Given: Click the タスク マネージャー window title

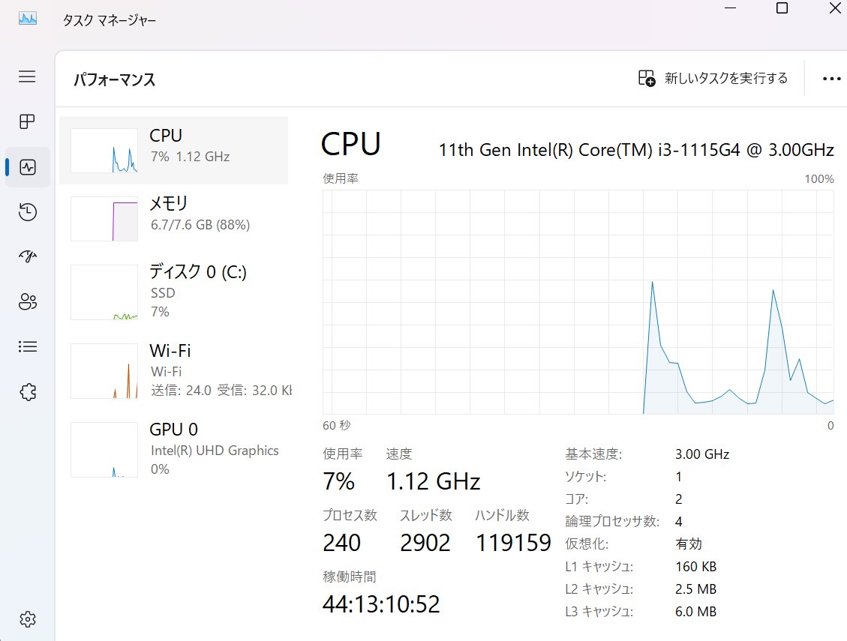Looking at the screenshot, I should point(109,20).
